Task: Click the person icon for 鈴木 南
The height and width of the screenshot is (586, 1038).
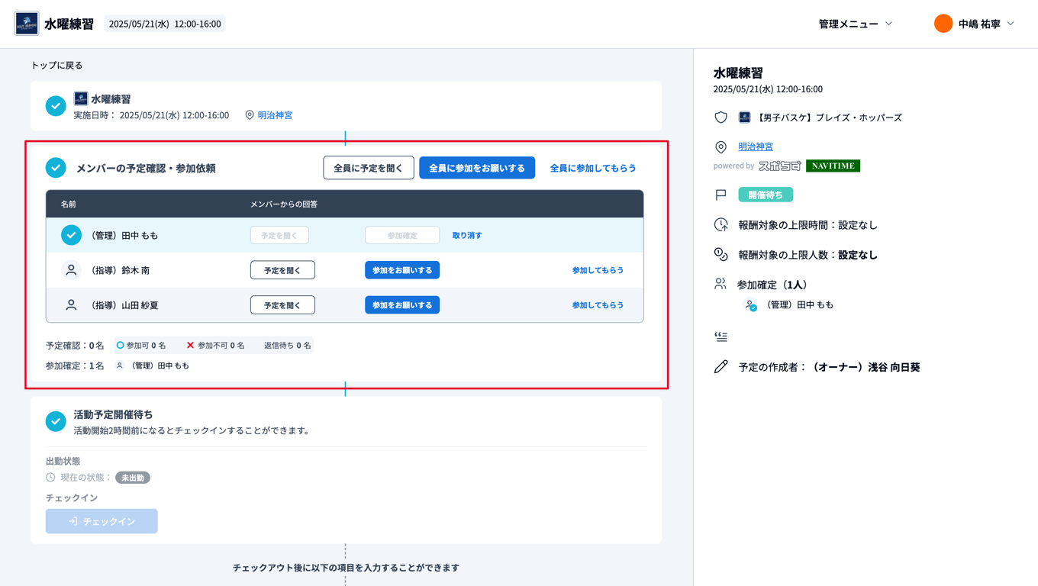Action: point(71,270)
